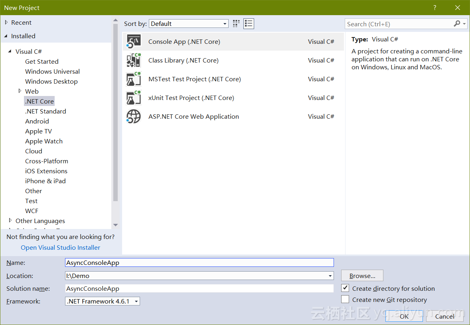Screen dimensions: 470x325
Task: Select the Class Library (.NET Core) icon
Action: pos(134,60)
